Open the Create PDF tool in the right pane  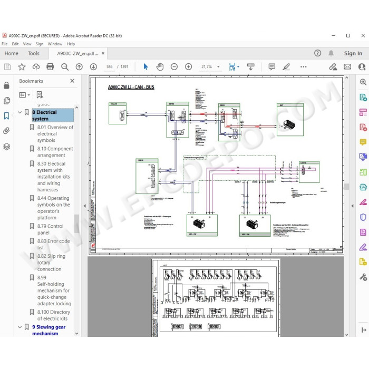[363, 128]
